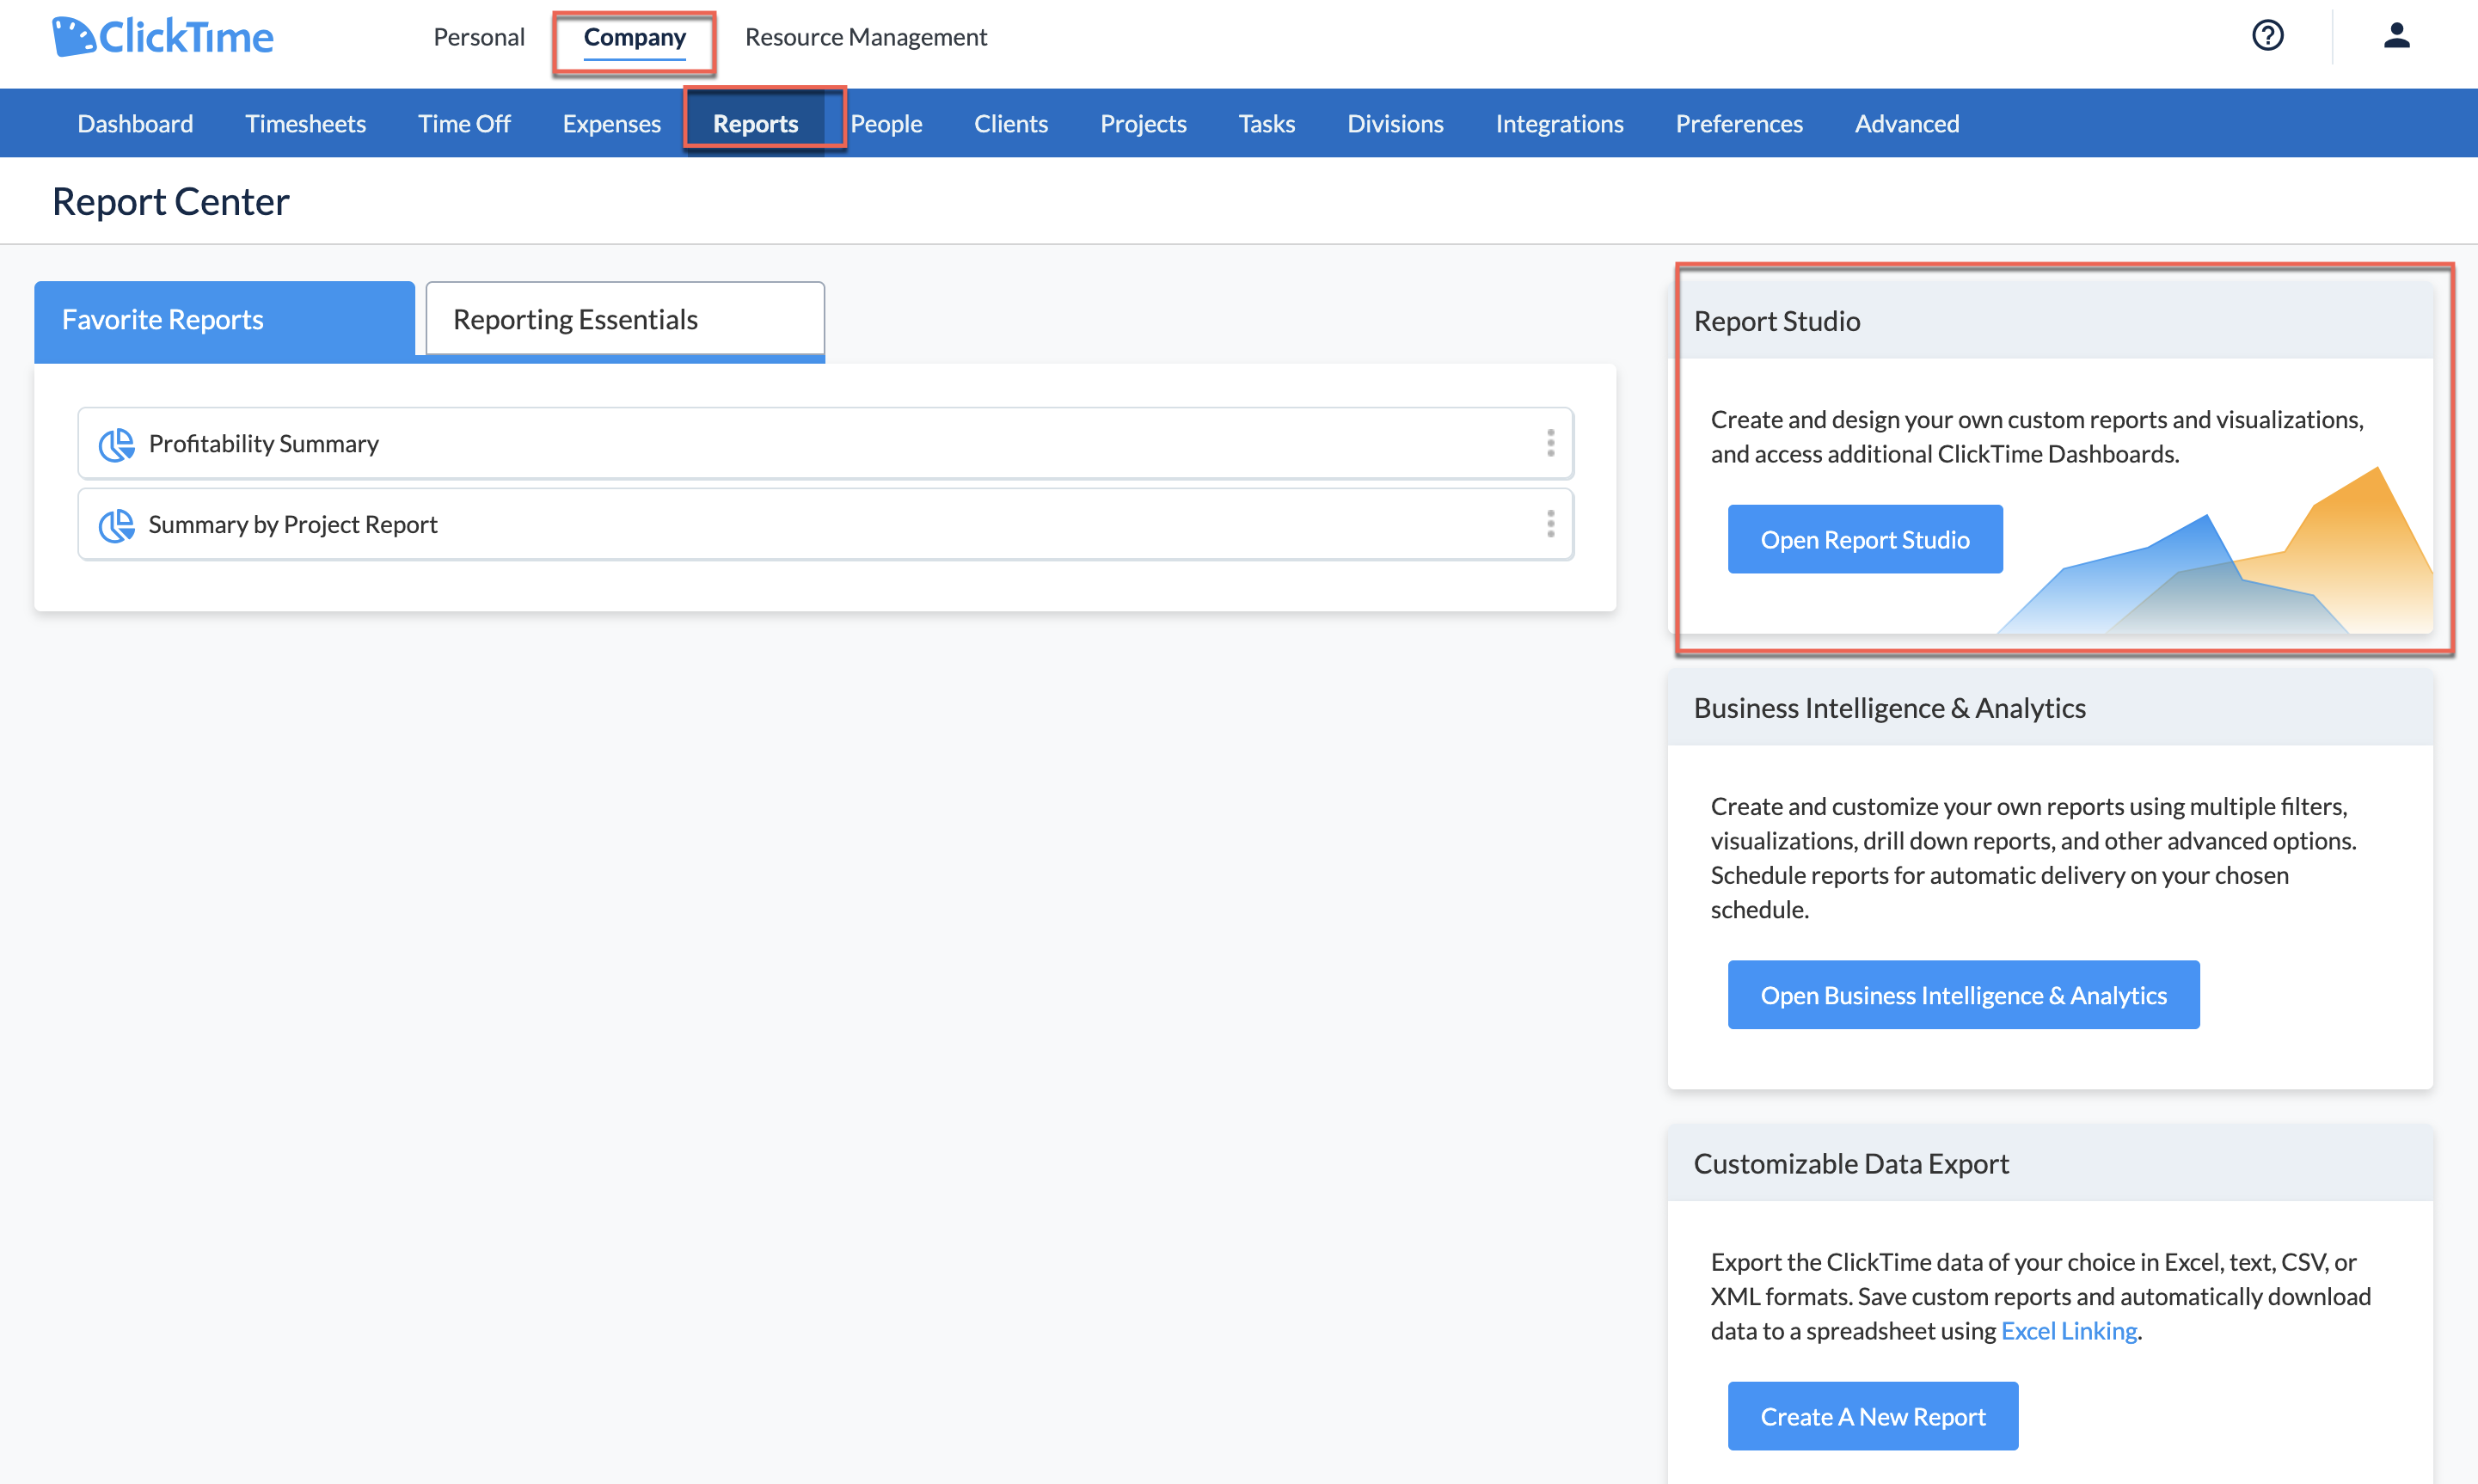Open the Dashboard menu item
2478x1484 pixels.
pyautogui.click(x=135, y=123)
